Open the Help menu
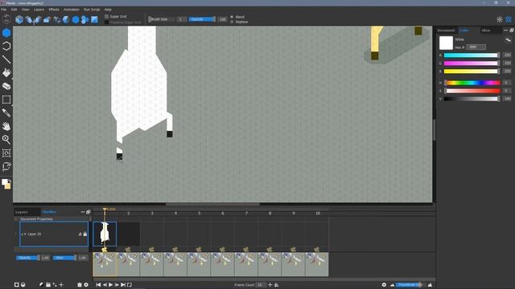 pyautogui.click(x=108, y=10)
